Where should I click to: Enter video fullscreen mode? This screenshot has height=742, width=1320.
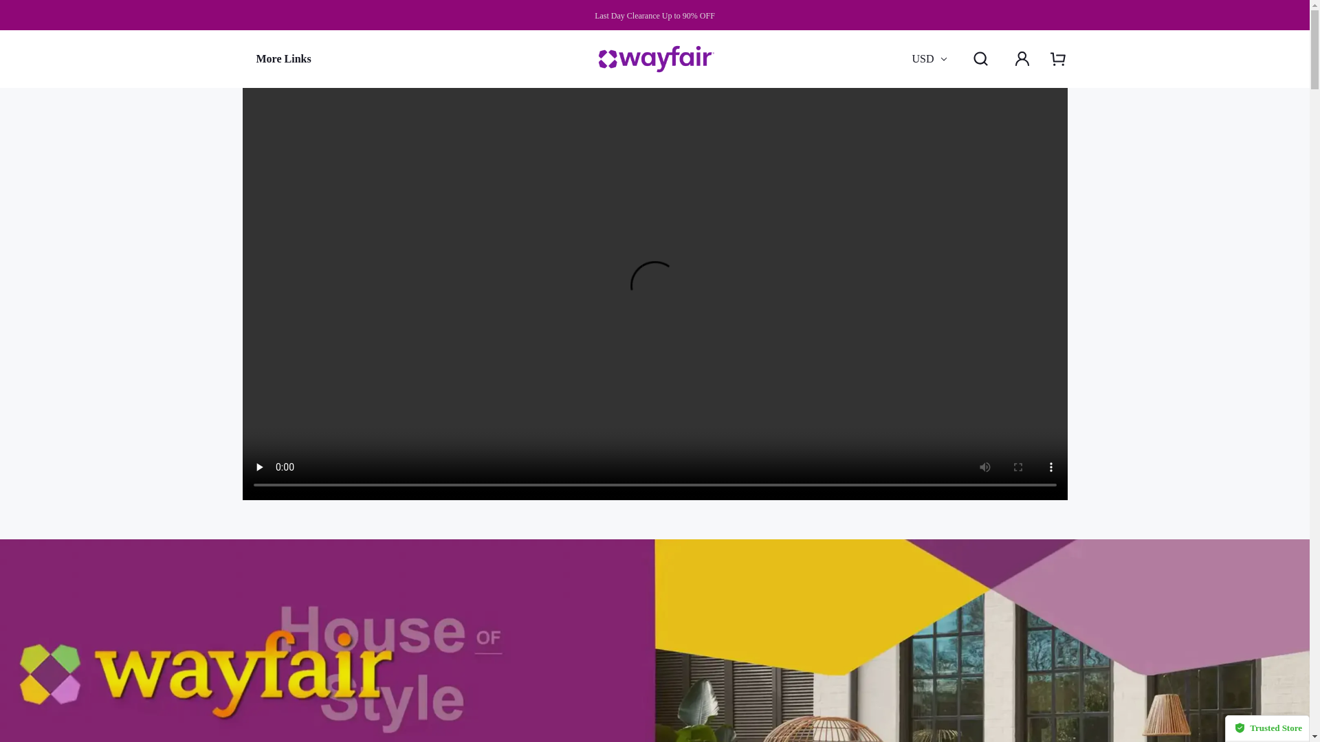coord(1018,467)
